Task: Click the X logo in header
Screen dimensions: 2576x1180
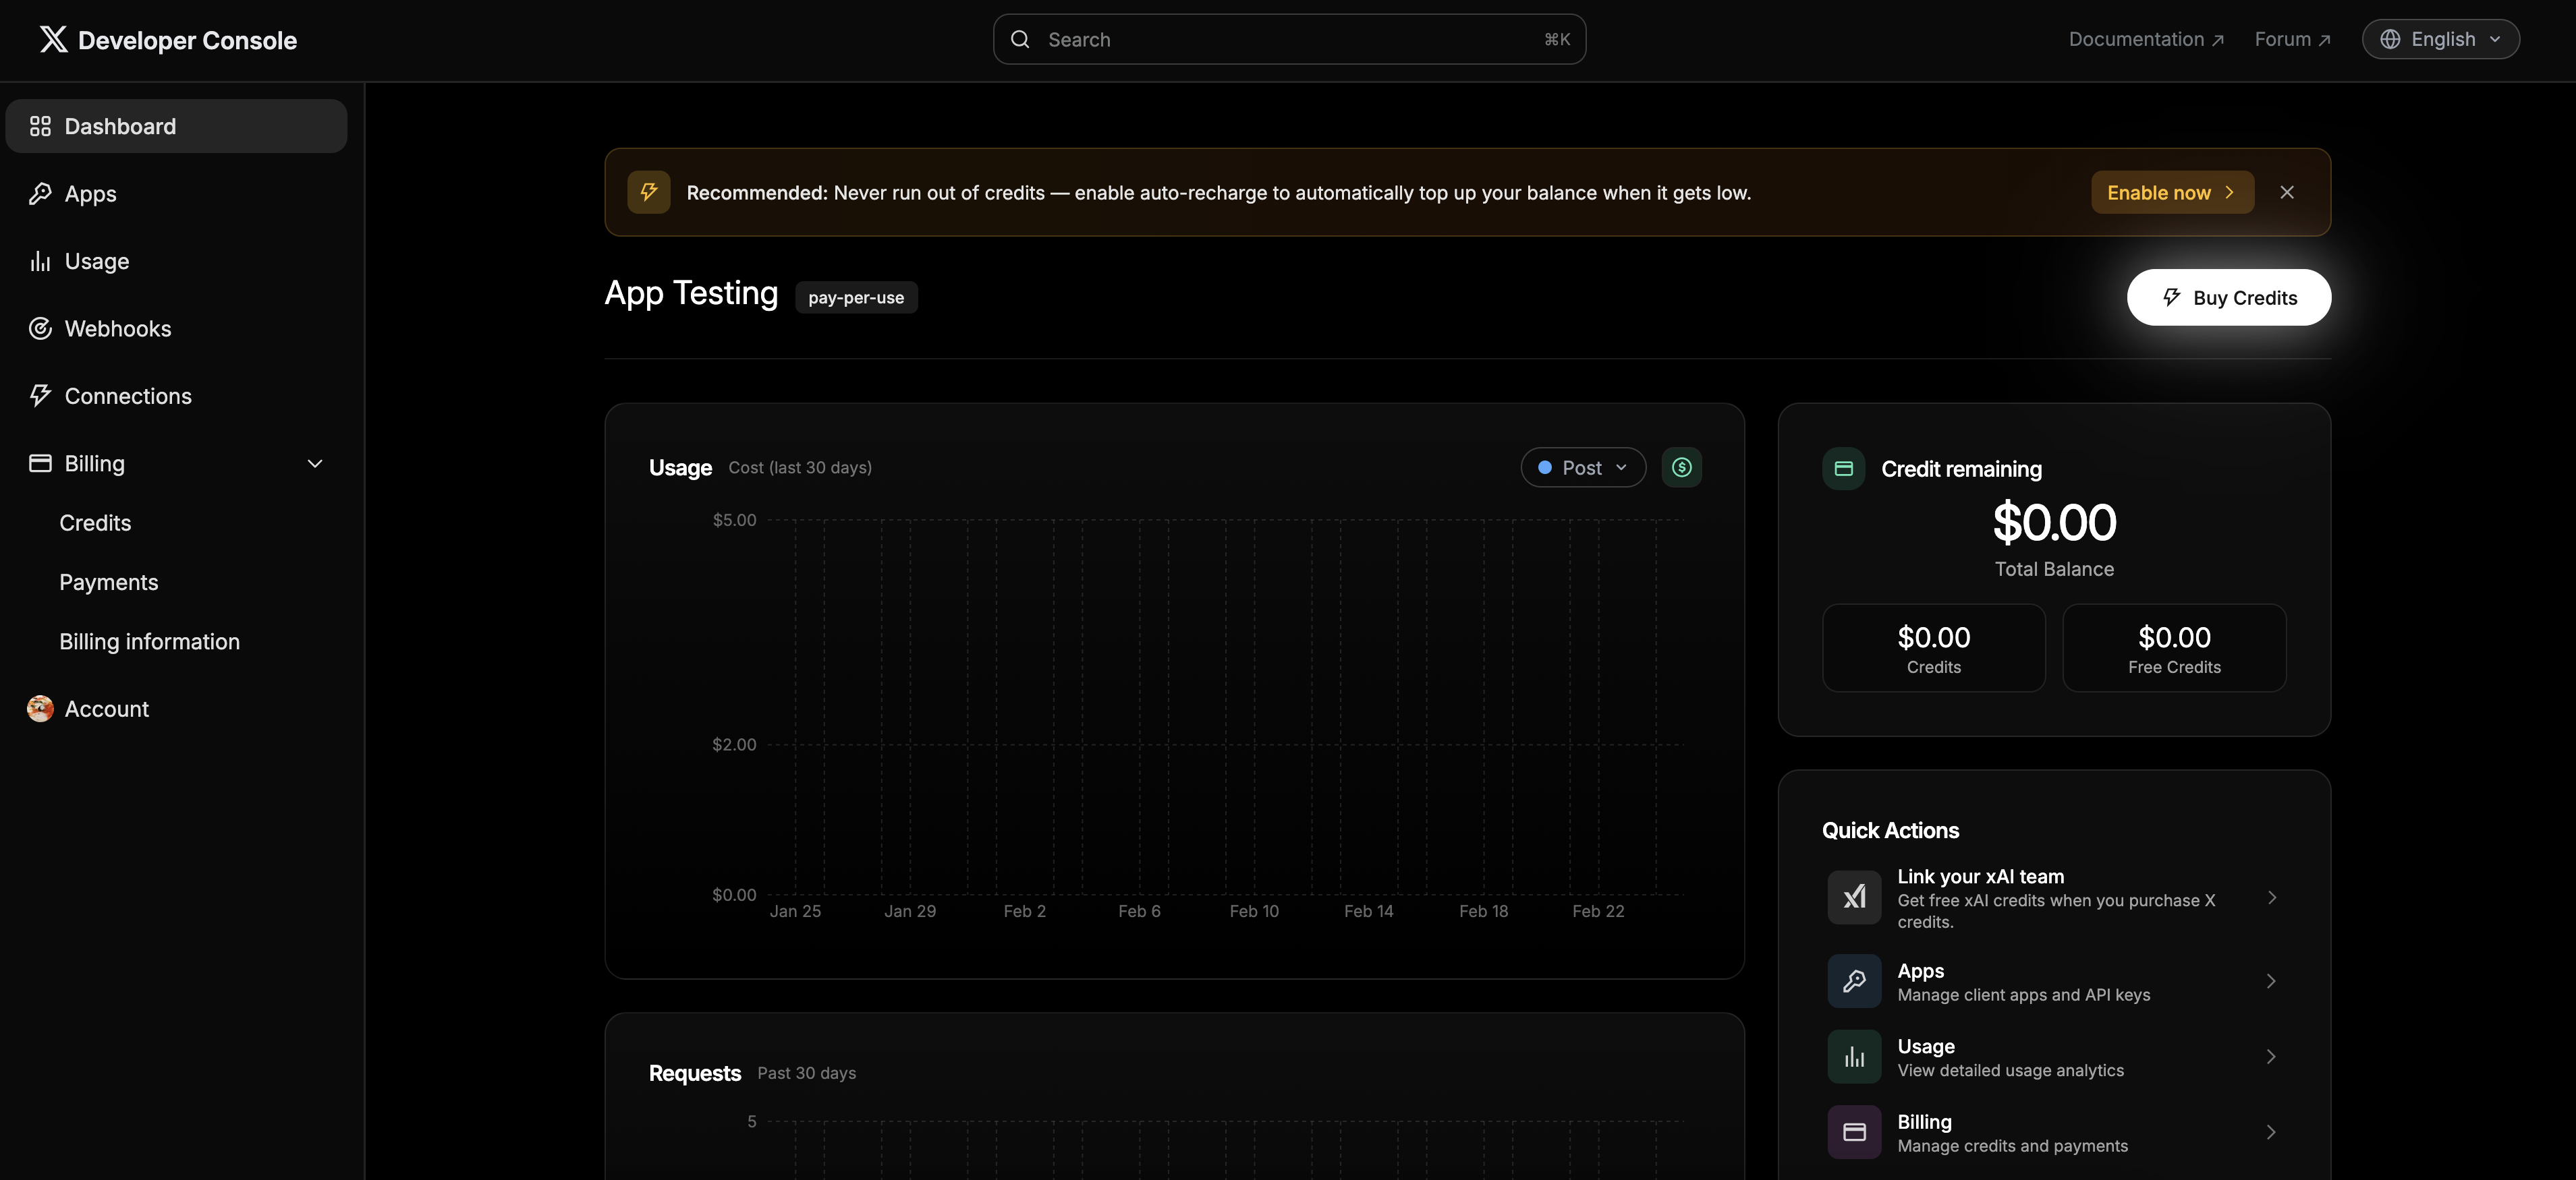Action: click(x=53, y=39)
